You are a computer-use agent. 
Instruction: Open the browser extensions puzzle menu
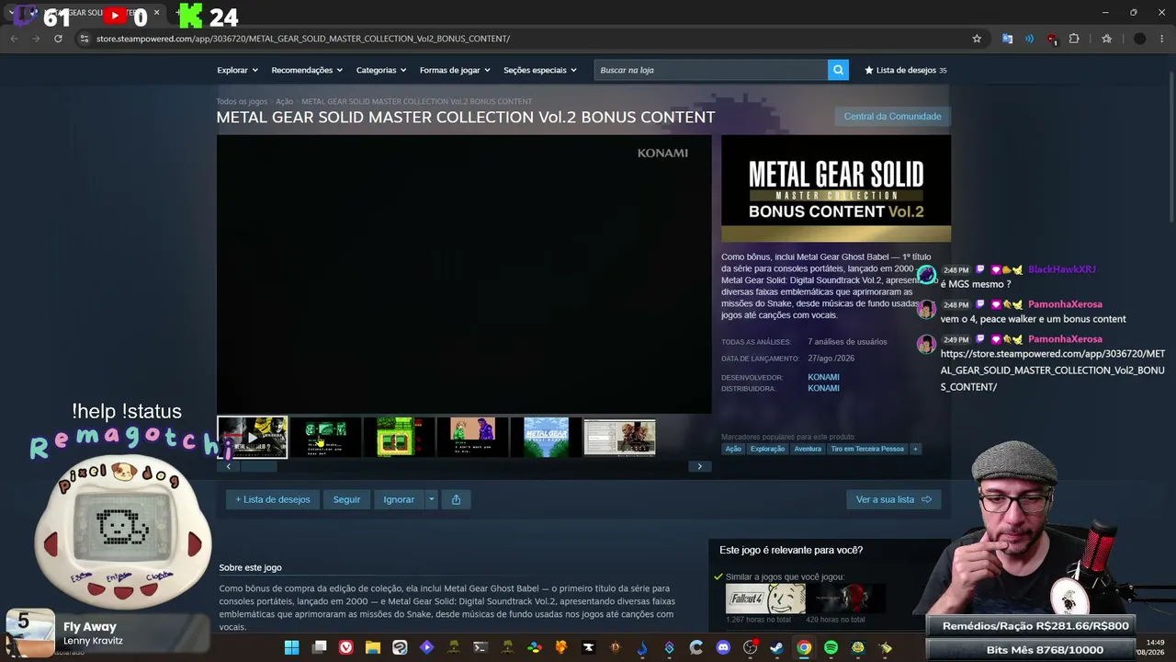coord(1074,39)
